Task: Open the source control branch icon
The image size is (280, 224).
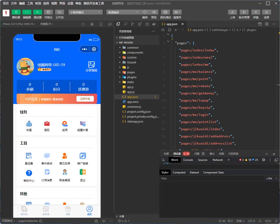Action: point(133,24)
